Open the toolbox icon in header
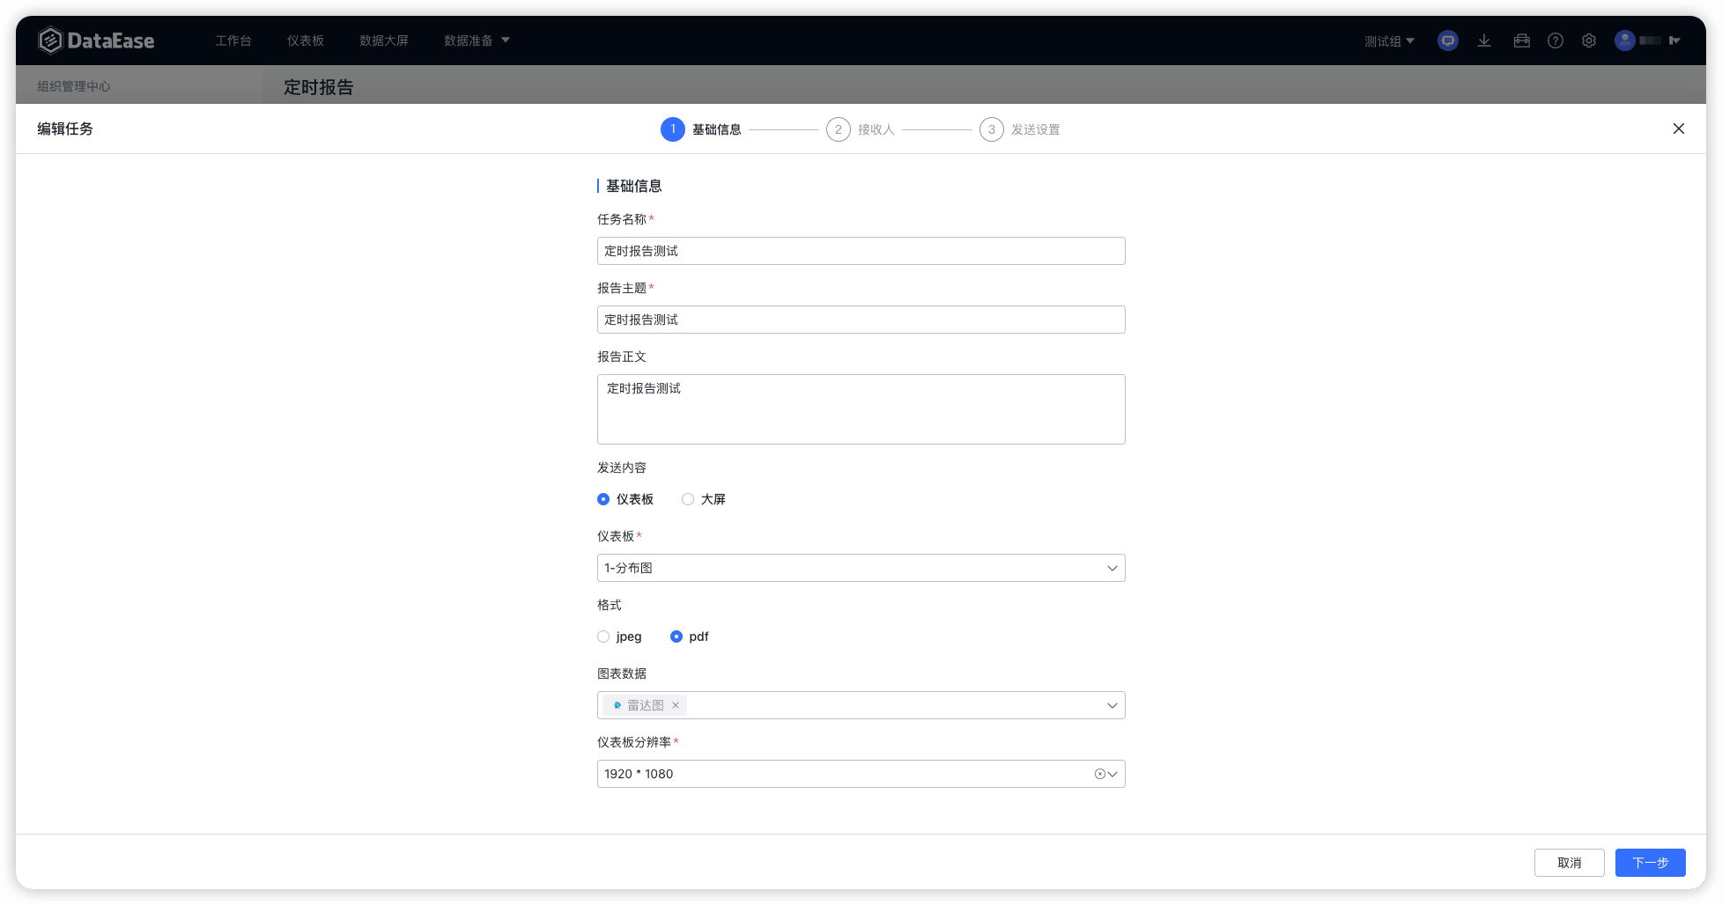The width and height of the screenshot is (1722, 905). coord(1521,40)
